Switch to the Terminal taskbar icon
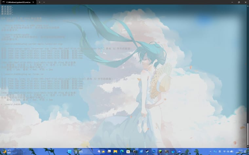 [x=166, y=151]
